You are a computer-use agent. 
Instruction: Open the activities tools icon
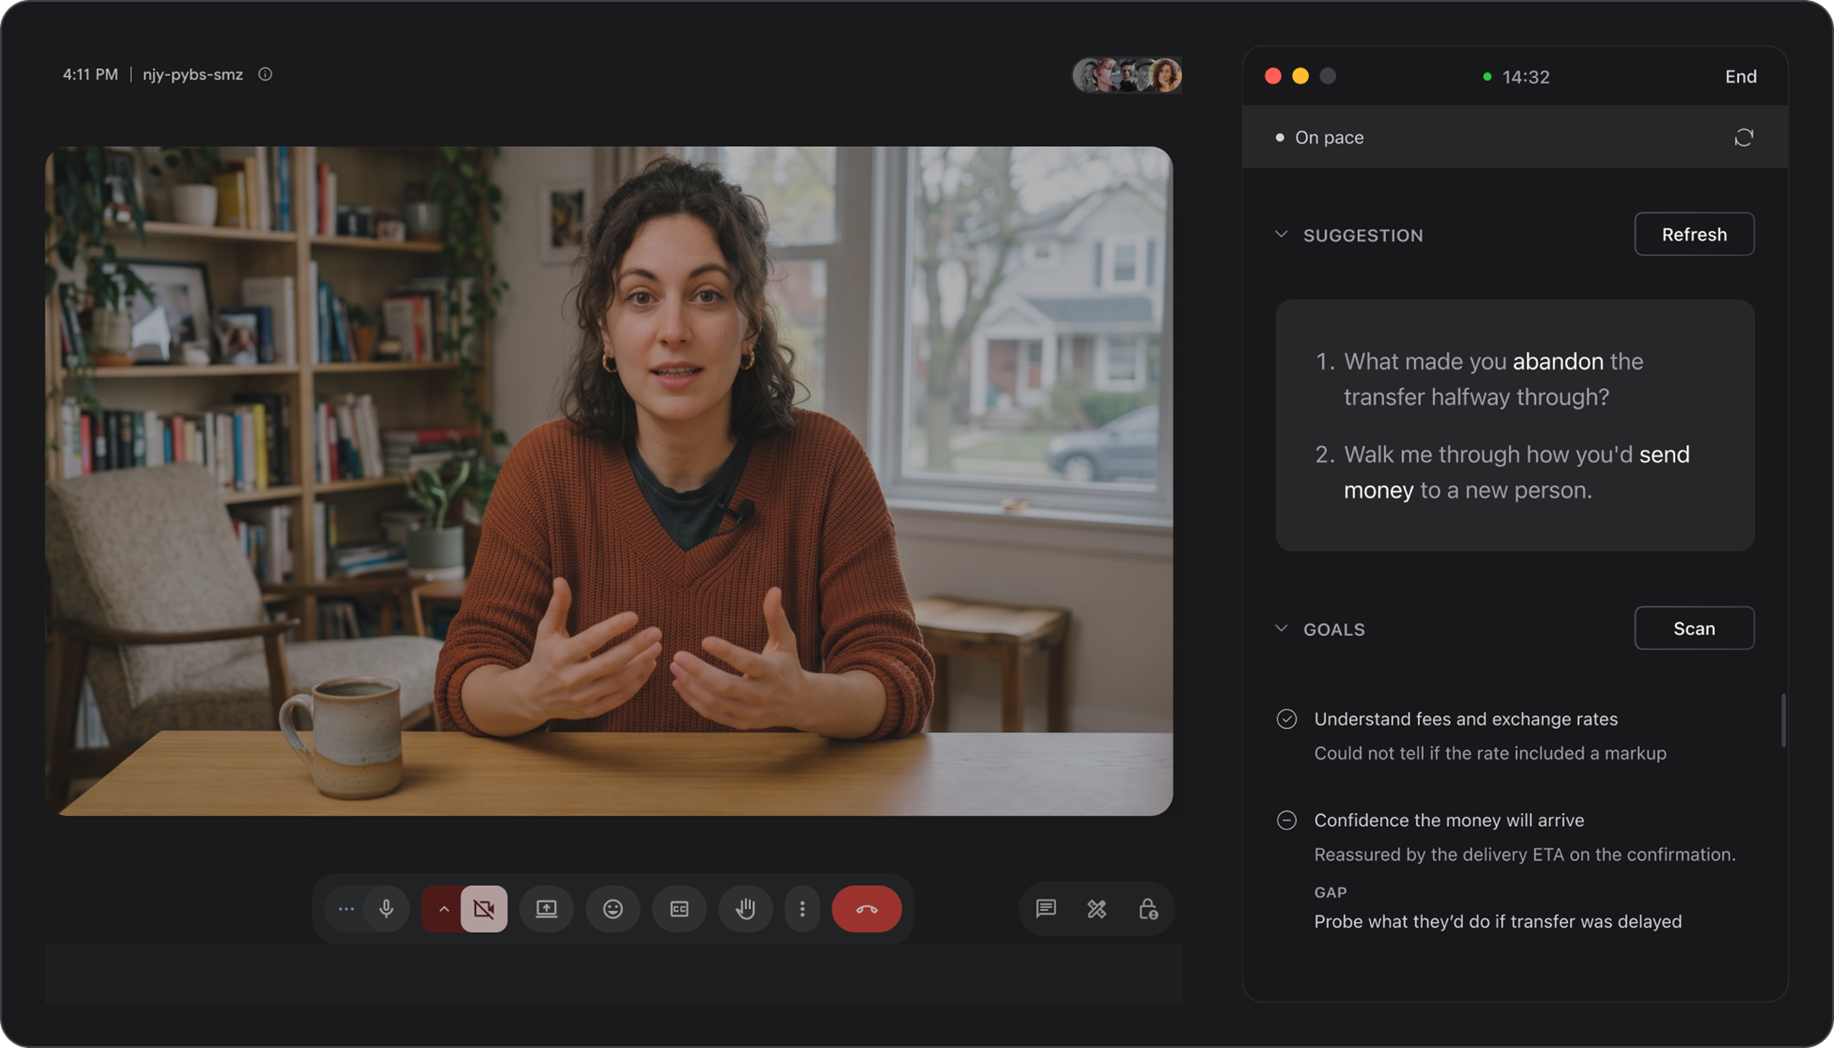coord(1097,909)
